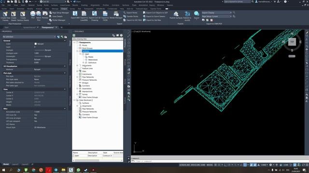The image size is (309, 173).
Task: Select Feature Lines in Toolspace tree
Action: (x=87, y=68)
